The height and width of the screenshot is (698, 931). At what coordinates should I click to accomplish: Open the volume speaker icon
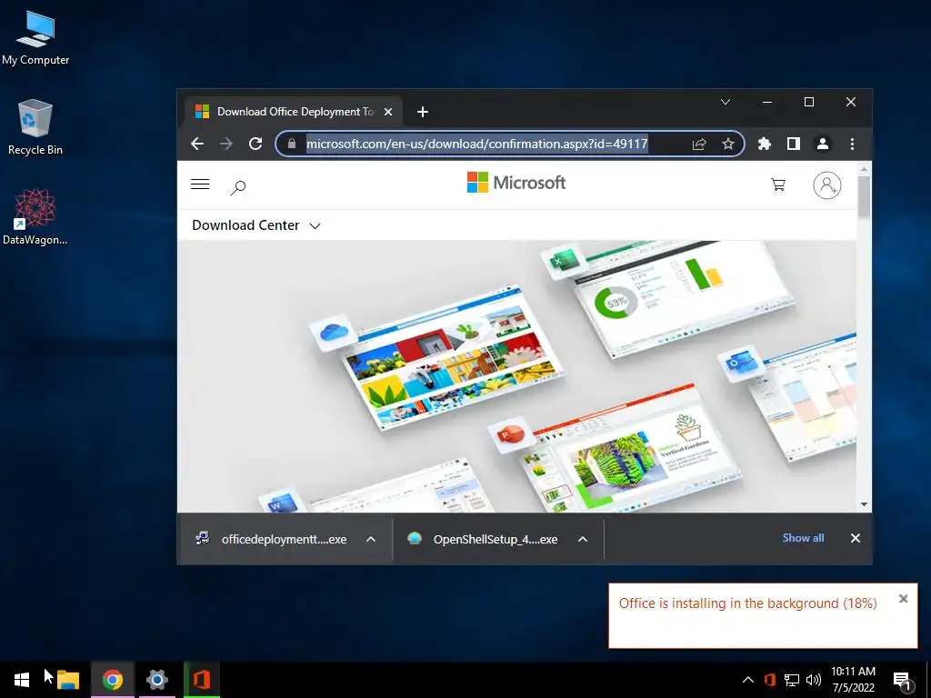pos(813,680)
